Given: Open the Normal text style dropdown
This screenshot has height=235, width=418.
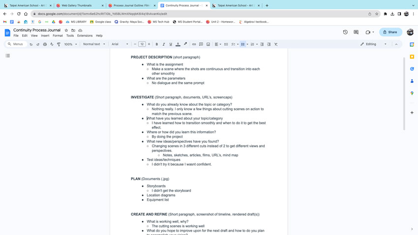Looking at the screenshot, I should [x=94, y=44].
